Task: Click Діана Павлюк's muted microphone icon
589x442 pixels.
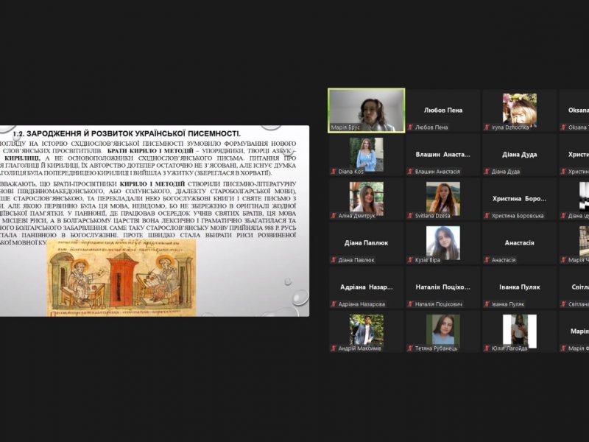Action: [334, 260]
